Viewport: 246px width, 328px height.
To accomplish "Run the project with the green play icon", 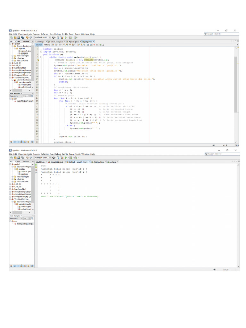I will tap(65, 37).
